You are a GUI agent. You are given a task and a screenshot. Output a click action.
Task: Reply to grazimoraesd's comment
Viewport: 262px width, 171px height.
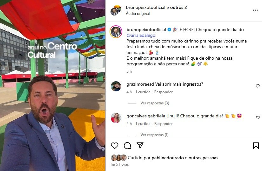tap(164, 92)
